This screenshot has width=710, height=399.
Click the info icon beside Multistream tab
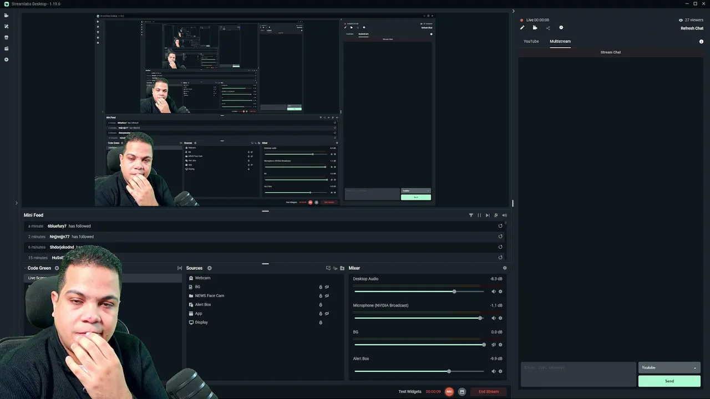pyautogui.click(x=701, y=42)
